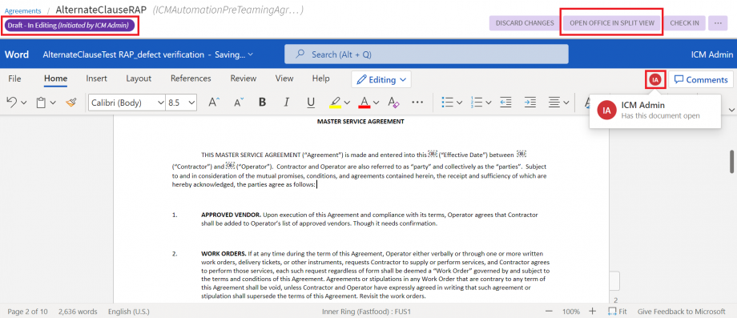The width and height of the screenshot is (737, 318).
Task: Toggle Italic formatting
Action: coord(286,103)
